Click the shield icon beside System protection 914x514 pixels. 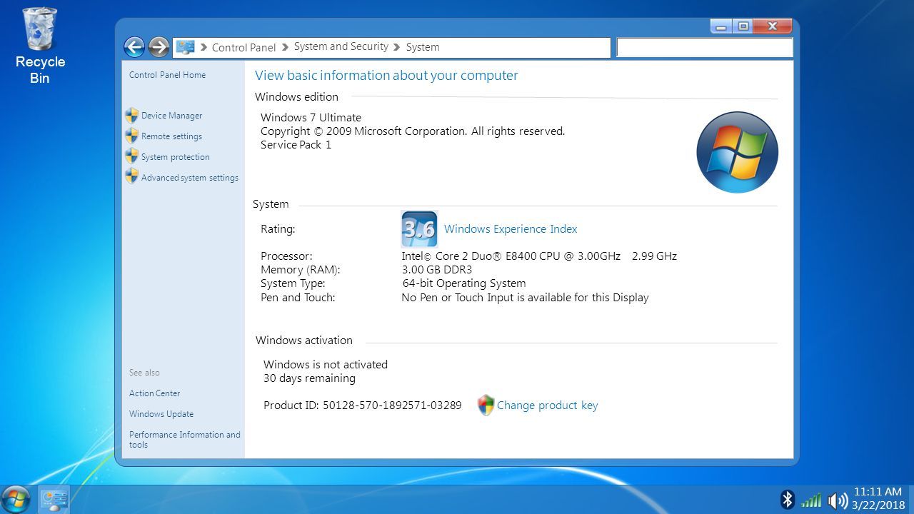[131, 157]
